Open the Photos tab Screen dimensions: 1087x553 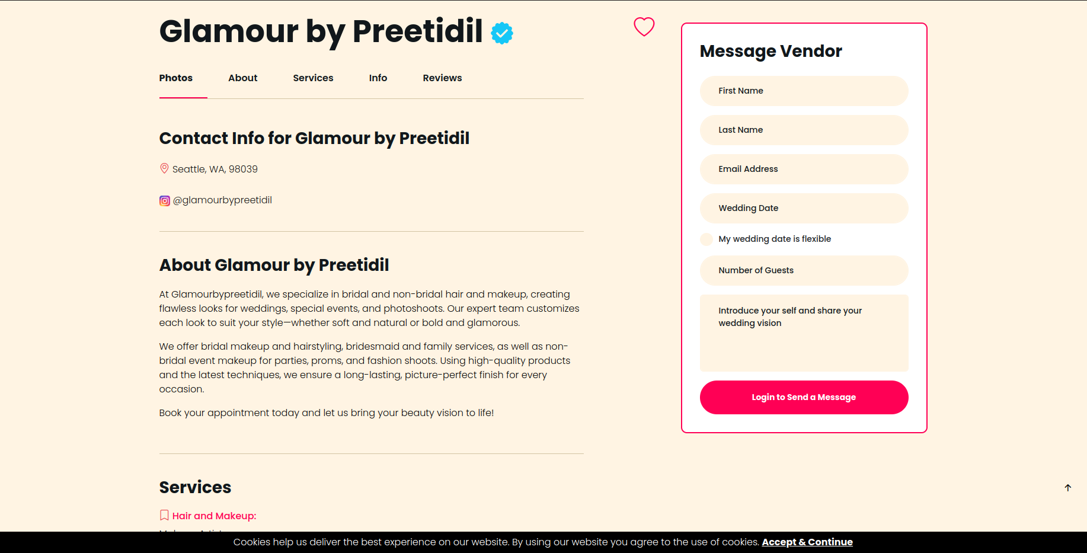tap(176, 78)
